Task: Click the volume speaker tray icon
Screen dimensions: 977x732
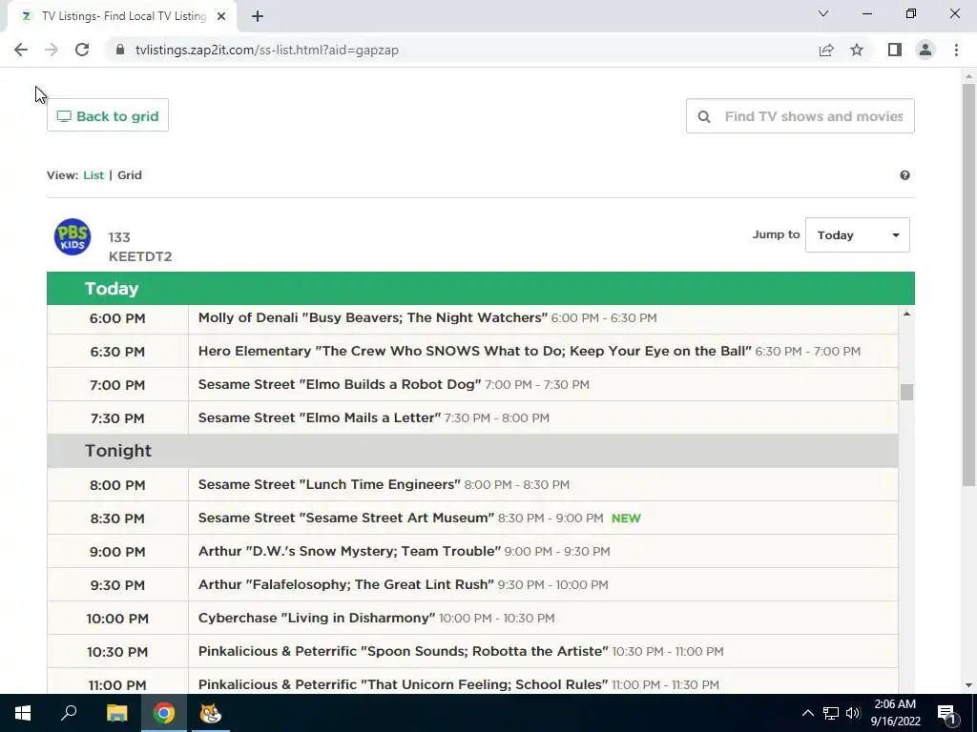Action: 853,713
